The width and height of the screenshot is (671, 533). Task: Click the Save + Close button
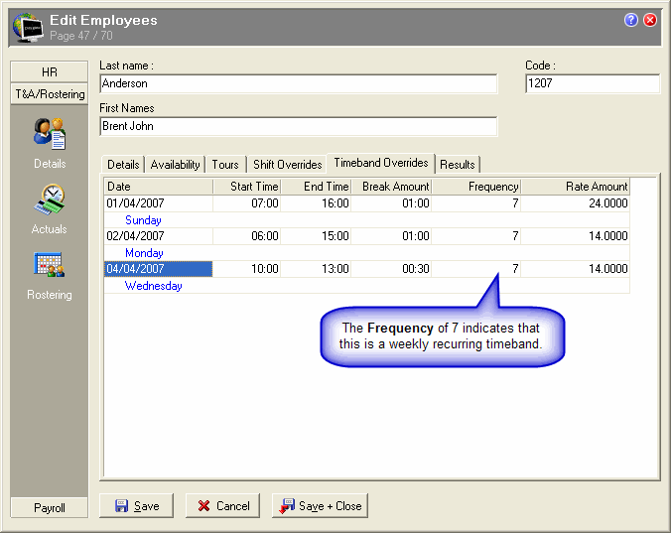pyautogui.click(x=320, y=506)
